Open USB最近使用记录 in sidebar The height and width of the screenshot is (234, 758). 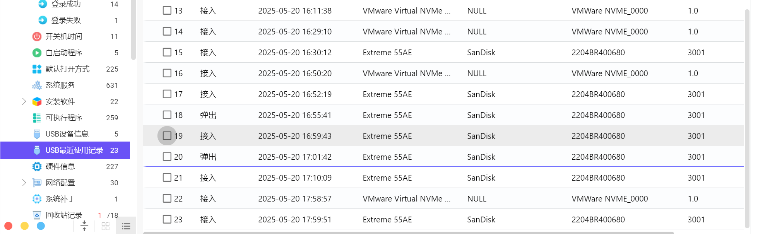(74, 150)
